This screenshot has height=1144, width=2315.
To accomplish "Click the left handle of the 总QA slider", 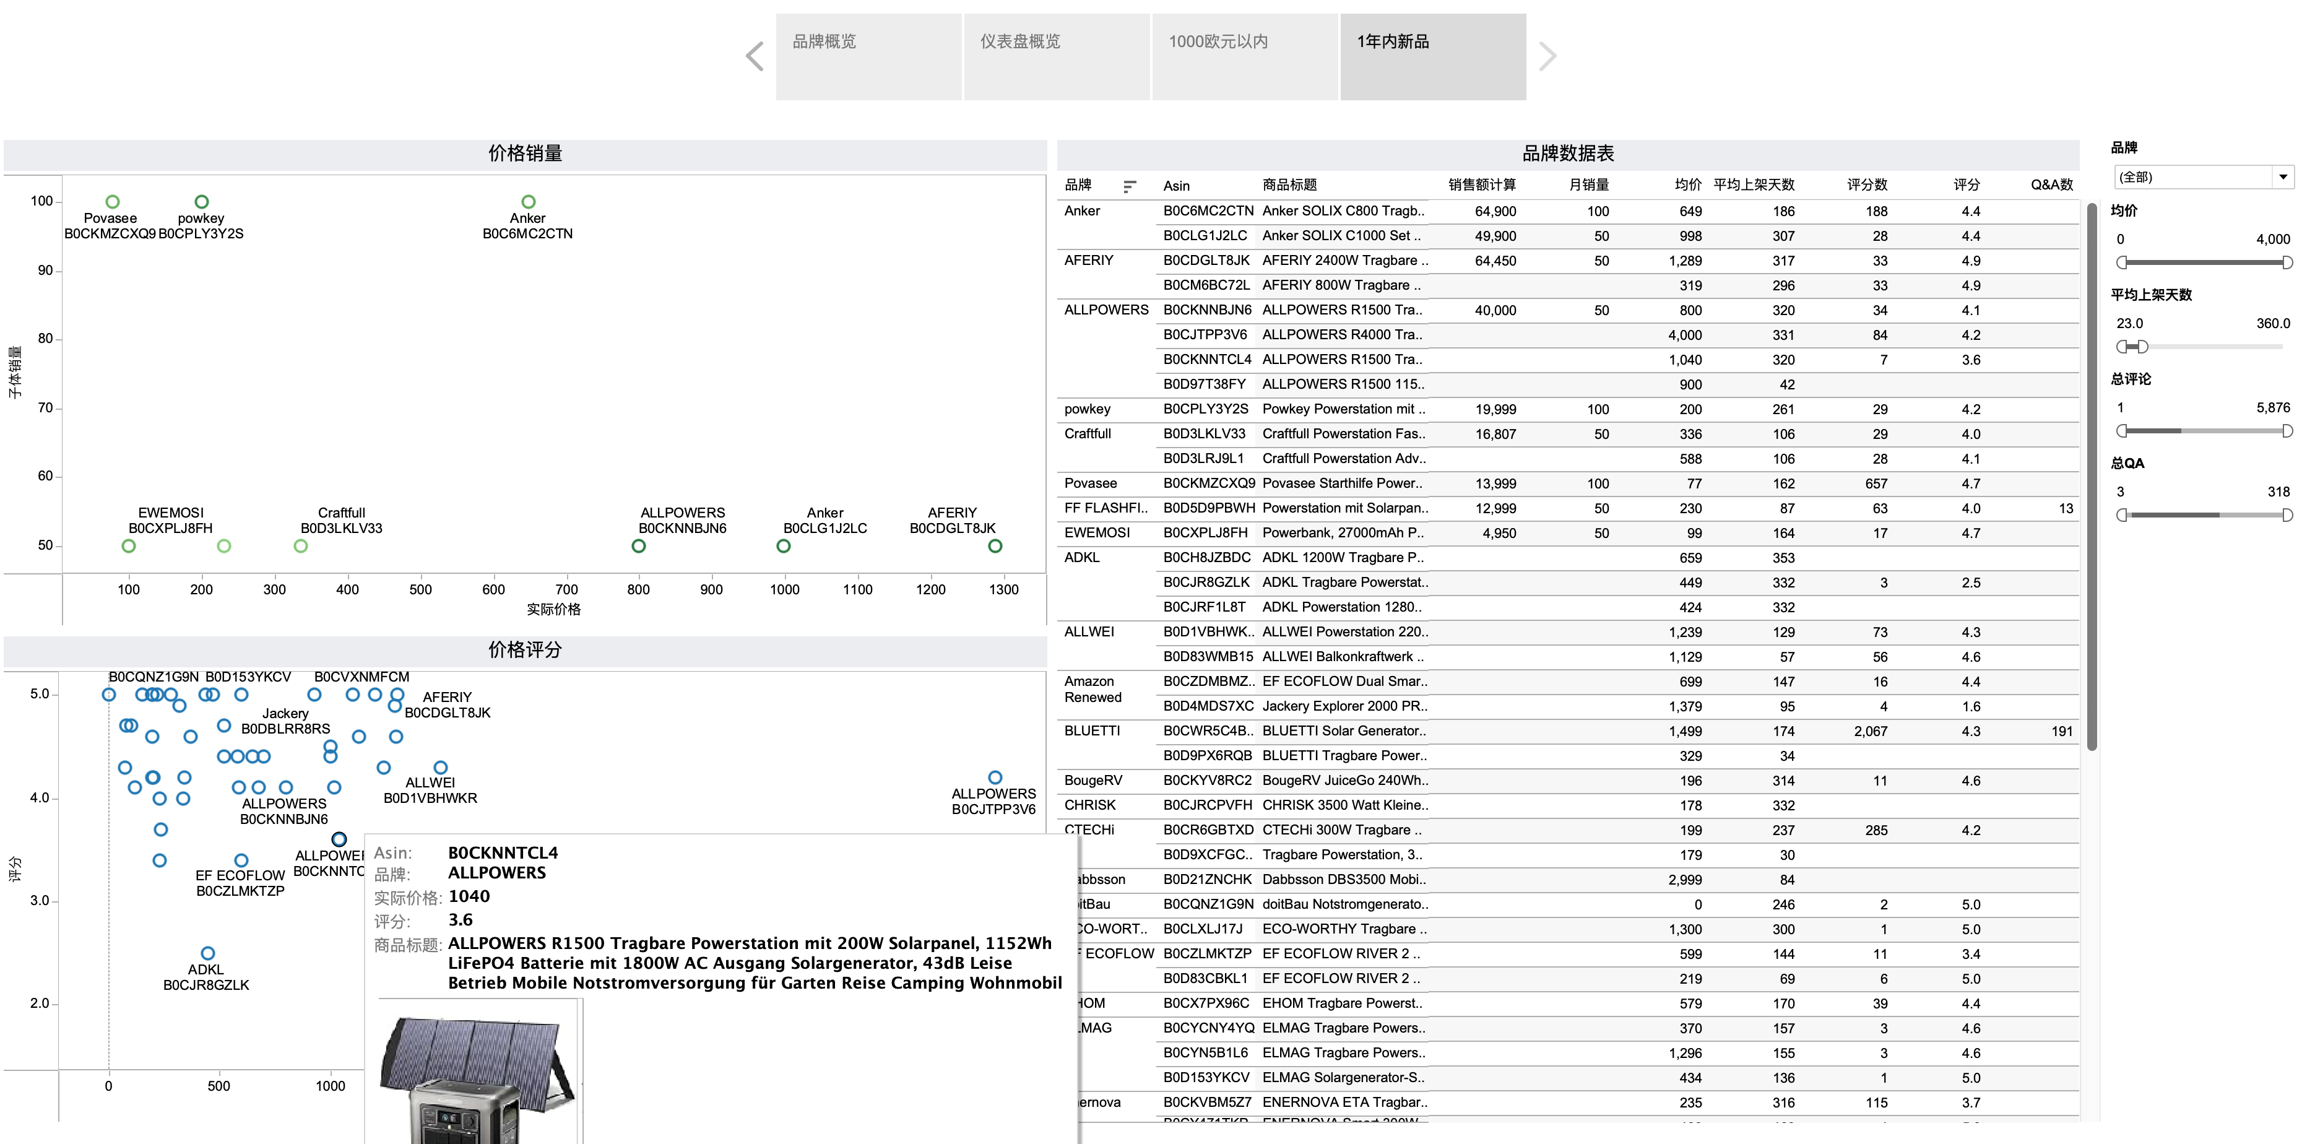I will (x=2122, y=515).
